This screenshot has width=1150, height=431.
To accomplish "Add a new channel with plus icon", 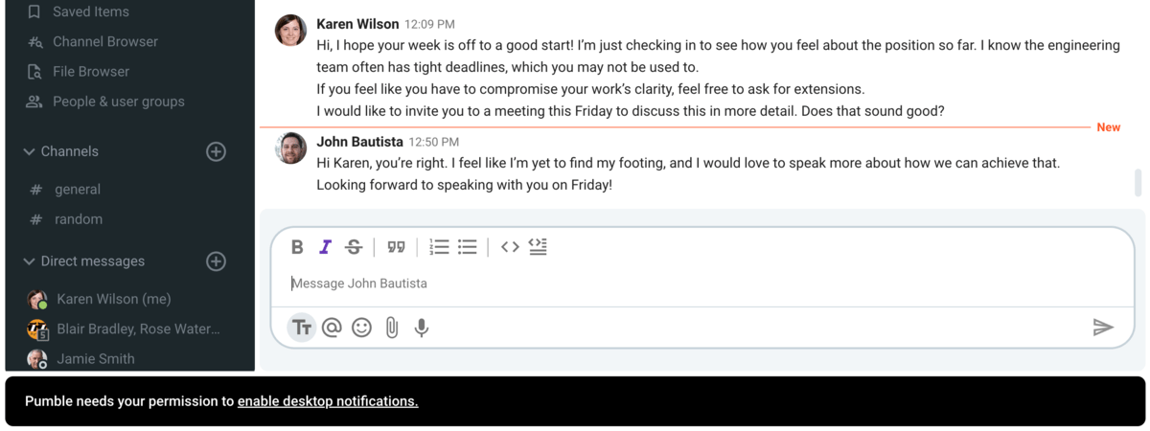I will tap(217, 151).
